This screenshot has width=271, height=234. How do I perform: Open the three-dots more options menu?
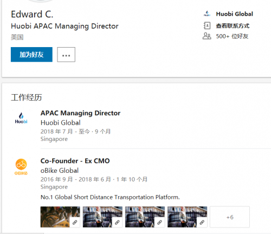click(66, 55)
